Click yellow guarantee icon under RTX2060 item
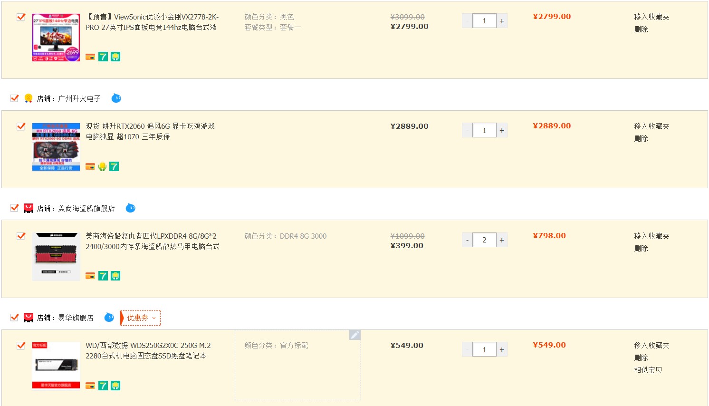 click(x=102, y=166)
